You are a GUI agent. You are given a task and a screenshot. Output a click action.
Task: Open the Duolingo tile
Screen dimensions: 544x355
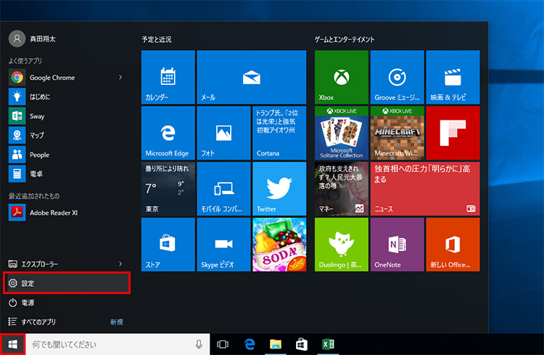pyautogui.click(x=342, y=245)
